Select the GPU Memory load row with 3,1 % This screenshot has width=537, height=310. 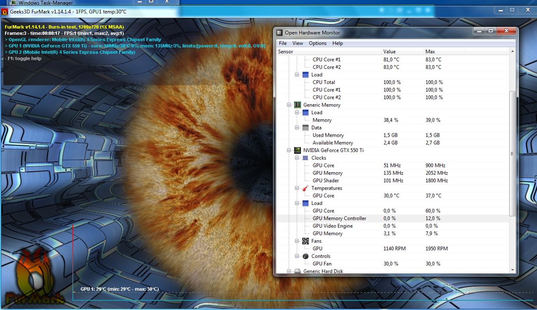coord(392,234)
